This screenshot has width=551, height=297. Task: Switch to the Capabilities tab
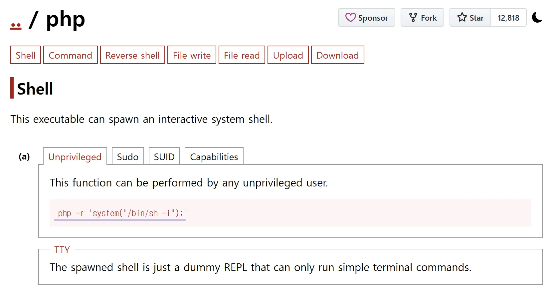pos(214,156)
